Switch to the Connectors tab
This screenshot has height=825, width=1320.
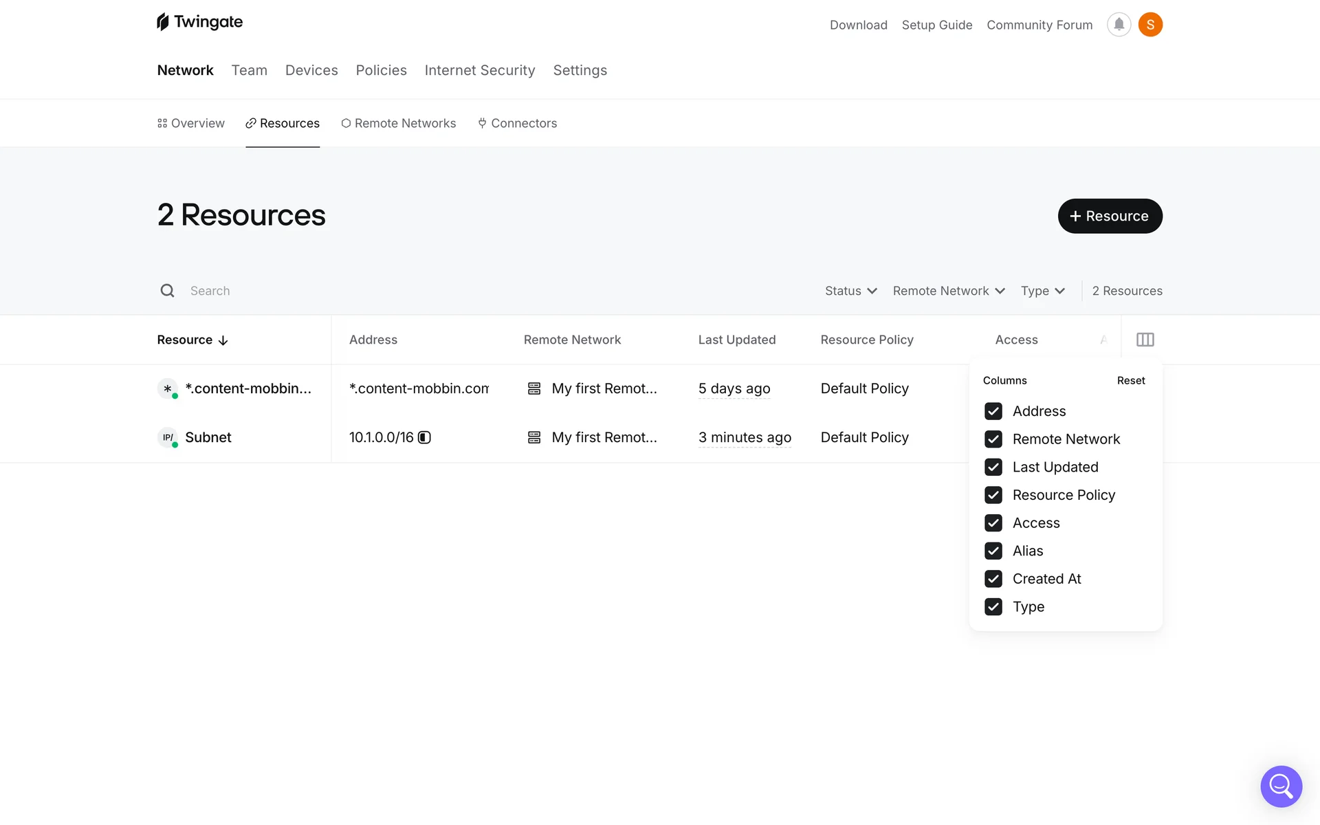tap(517, 123)
